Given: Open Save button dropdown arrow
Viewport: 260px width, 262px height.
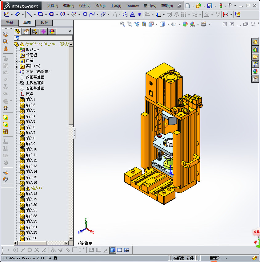Looking at the screenshot, I should click(x=215, y=6).
